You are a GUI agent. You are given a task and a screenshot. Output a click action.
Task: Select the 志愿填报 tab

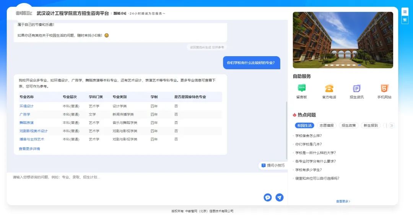(x=326, y=125)
